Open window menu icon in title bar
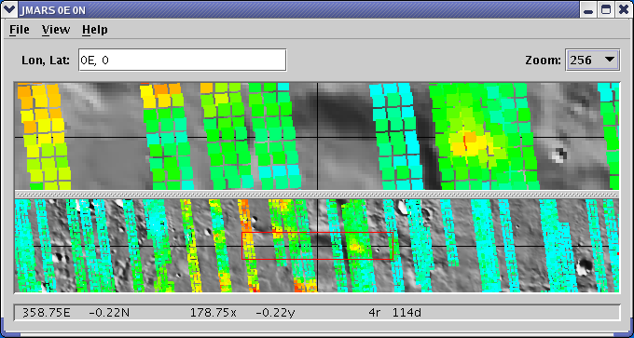The height and width of the screenshot is (338, 634). (8, 9)
